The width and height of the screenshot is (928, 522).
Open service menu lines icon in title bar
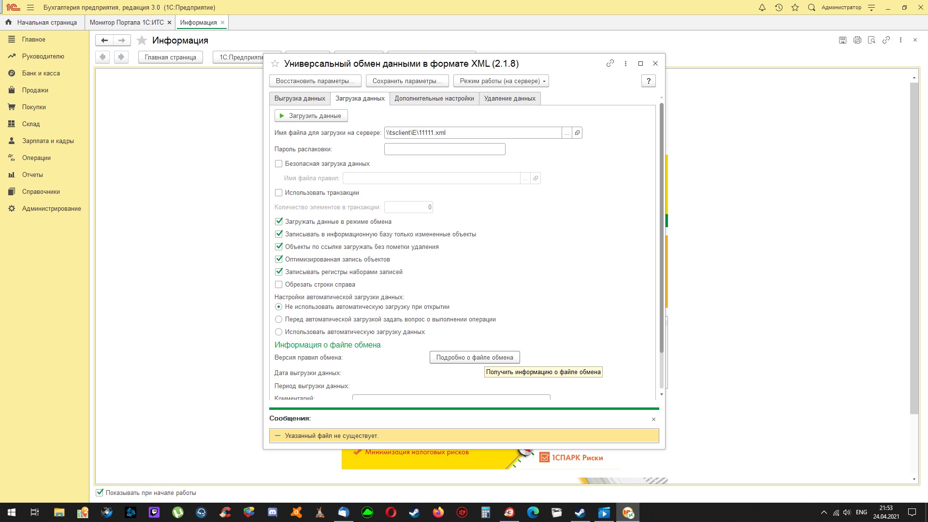point(871,7)
